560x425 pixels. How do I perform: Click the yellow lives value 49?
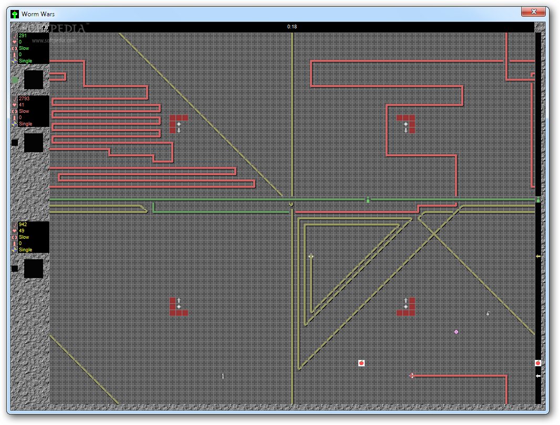(22, 231)
